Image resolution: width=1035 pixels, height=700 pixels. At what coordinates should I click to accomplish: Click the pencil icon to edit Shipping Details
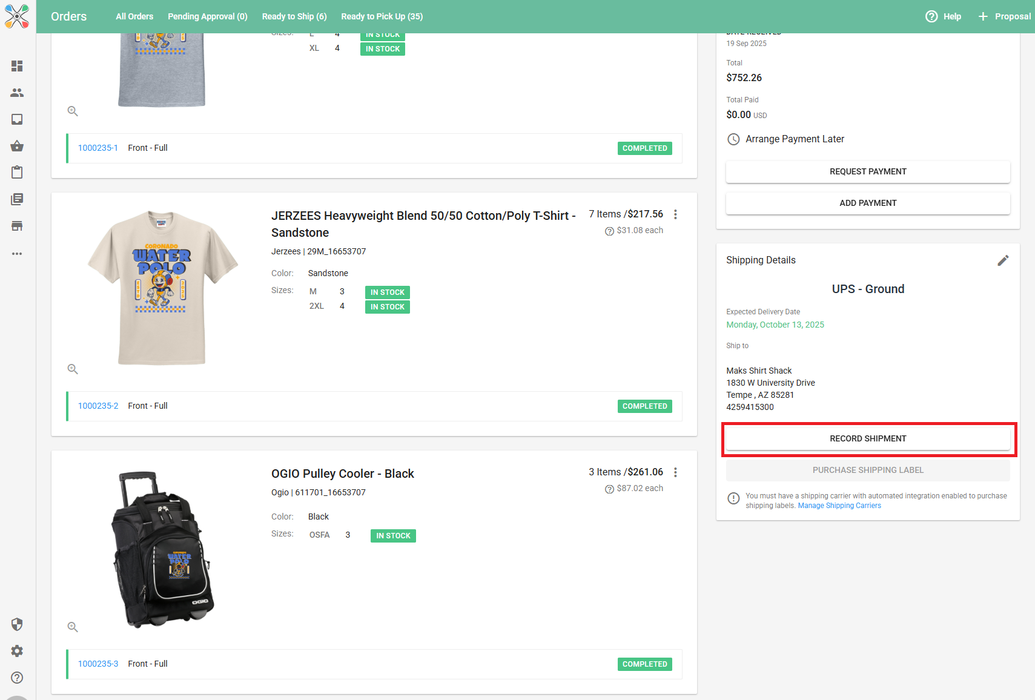[1003, 260]
